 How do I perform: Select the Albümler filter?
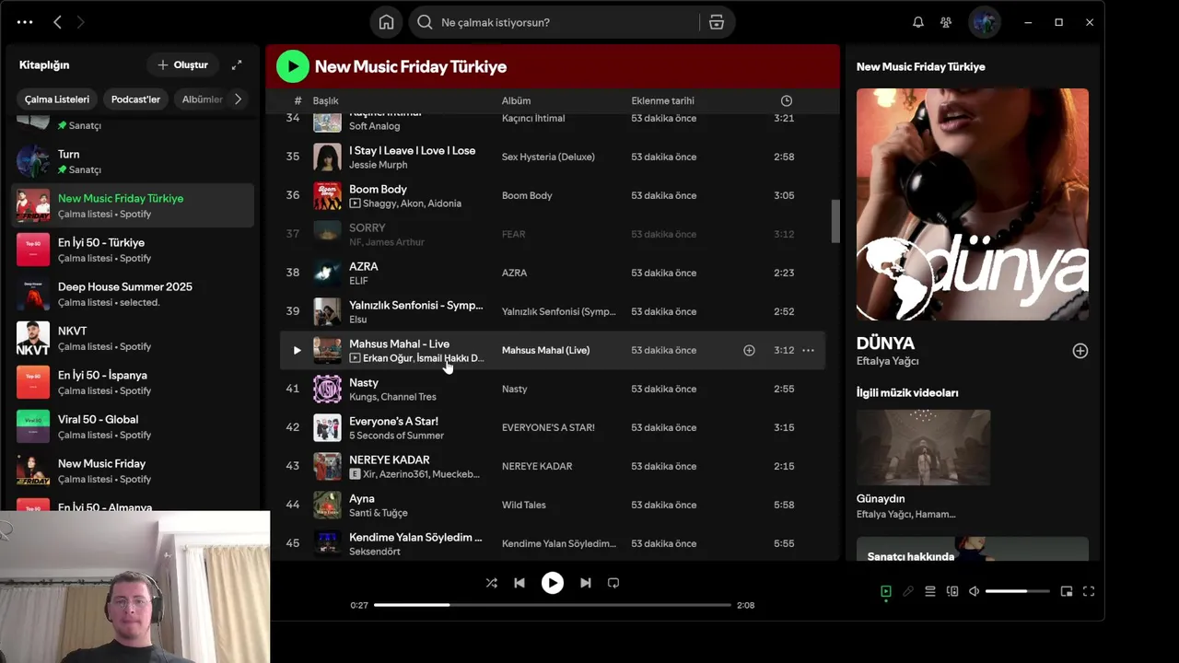[202, 99]
